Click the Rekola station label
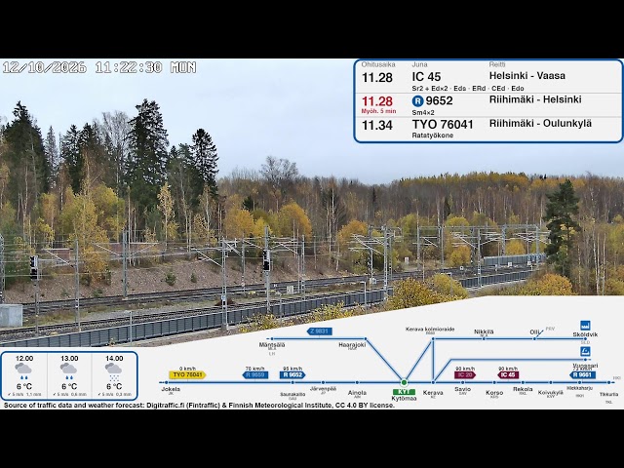Screen dimensions: 624x468 pyautogui.click(x=523, y=389)
